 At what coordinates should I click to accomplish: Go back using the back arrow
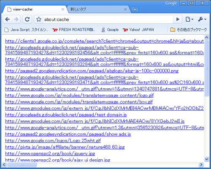pyautogui.click(x=8, y=19)
